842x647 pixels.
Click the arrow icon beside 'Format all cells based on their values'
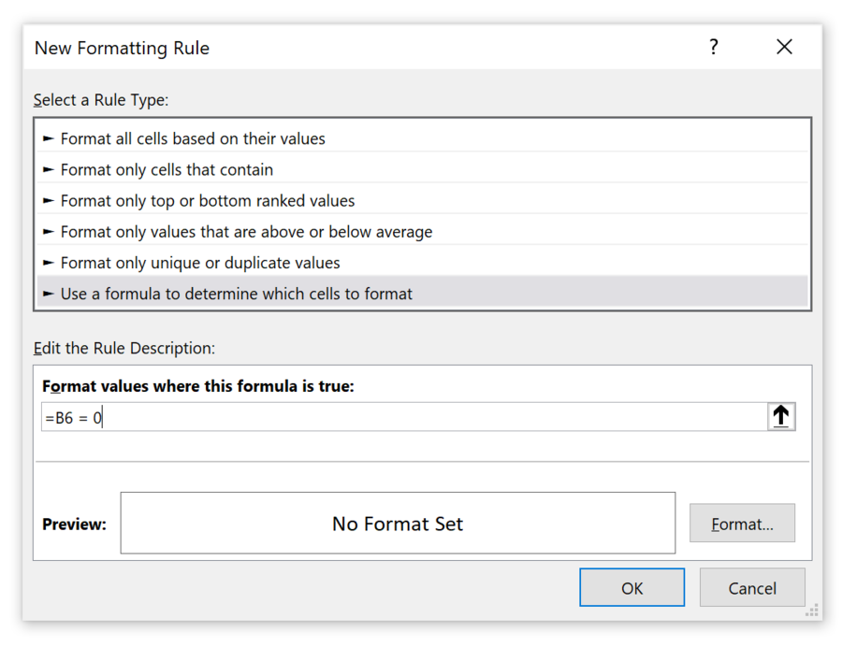coord(47,137)
